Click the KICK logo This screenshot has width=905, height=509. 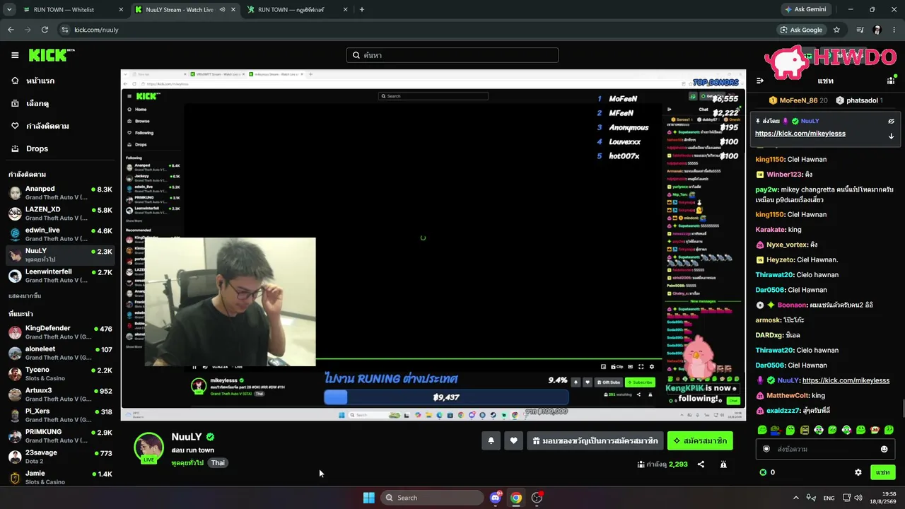tap(52, 55)
